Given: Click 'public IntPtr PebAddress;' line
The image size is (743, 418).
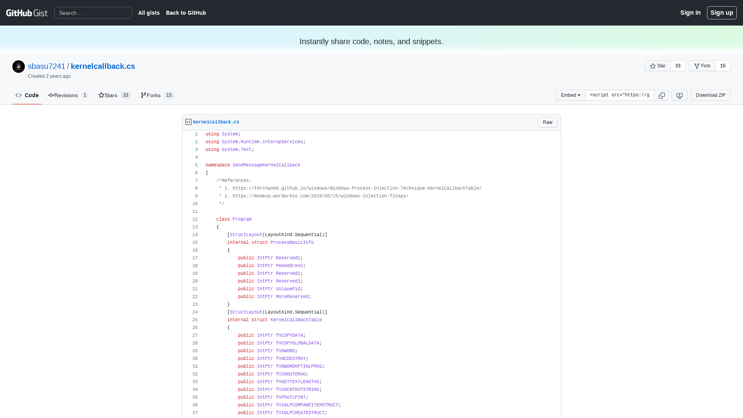Looking at the screenshot, I should pos(272,266).
